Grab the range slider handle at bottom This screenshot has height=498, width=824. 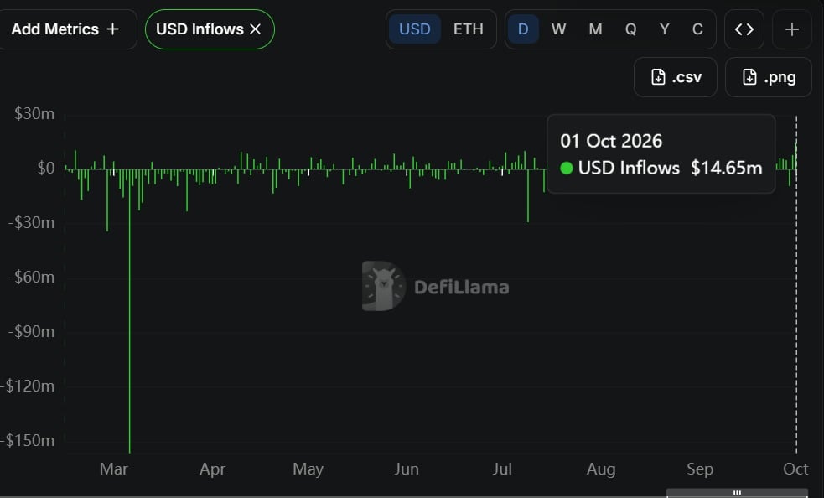click(x=738, y=493)
